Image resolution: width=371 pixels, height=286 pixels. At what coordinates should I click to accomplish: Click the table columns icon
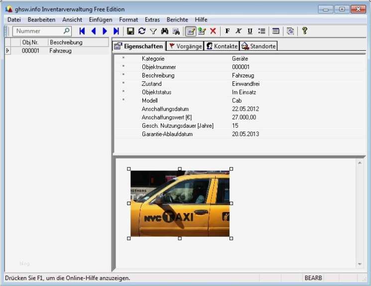(276, 31)
